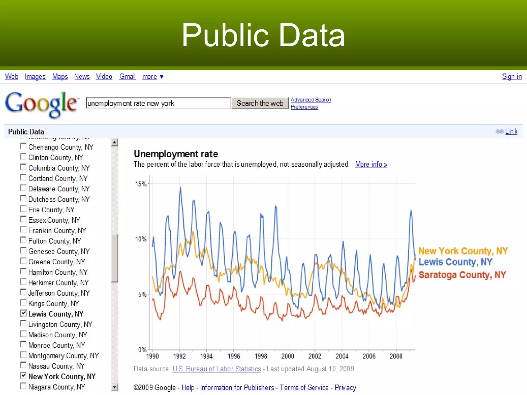This screenshot has height=395, width=527.
Task: Open News in top navigation
Action: tap(82, 77)
